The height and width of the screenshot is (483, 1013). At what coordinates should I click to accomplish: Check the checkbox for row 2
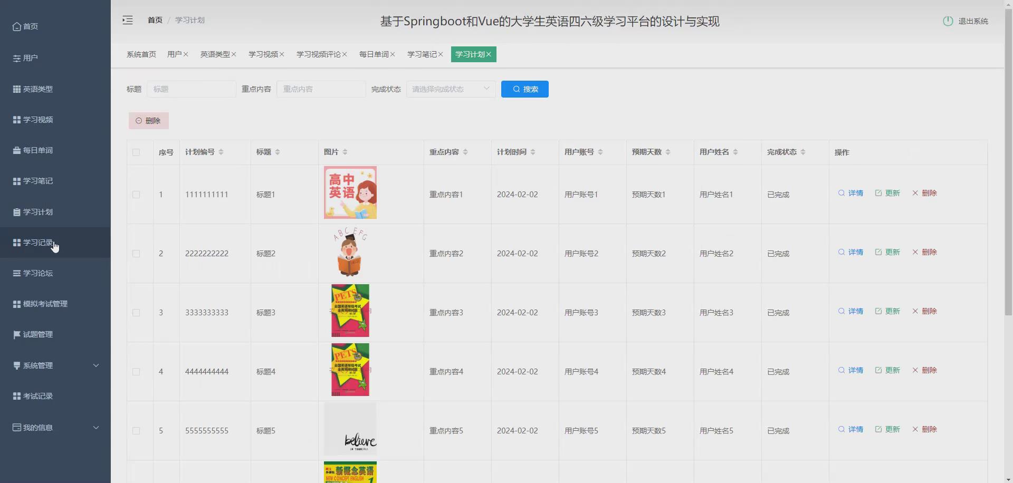[x=136, y=254]
